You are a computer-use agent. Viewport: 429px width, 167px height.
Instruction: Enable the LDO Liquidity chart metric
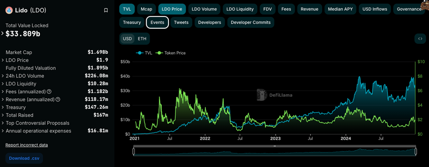click(240, 9)
